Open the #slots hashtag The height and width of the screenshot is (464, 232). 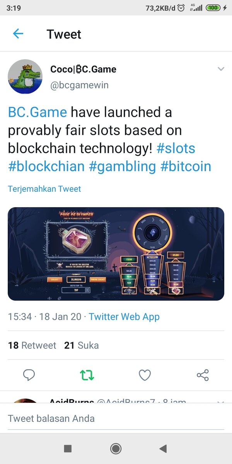[176, 148]
